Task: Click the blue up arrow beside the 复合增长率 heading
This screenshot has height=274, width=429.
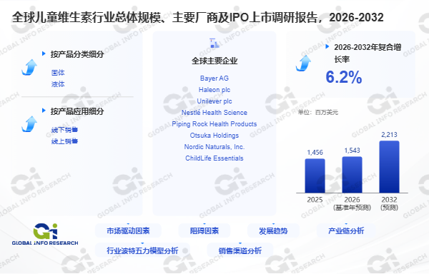Action: coord(303,64)
